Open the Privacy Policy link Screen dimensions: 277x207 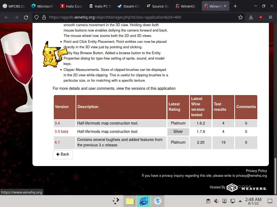[x=256, y=171]
